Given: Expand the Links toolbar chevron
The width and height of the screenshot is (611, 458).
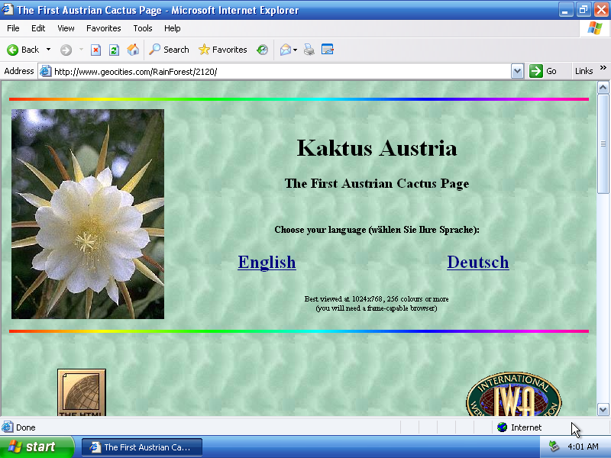Looking at the screenshot, I should [603, 68].
